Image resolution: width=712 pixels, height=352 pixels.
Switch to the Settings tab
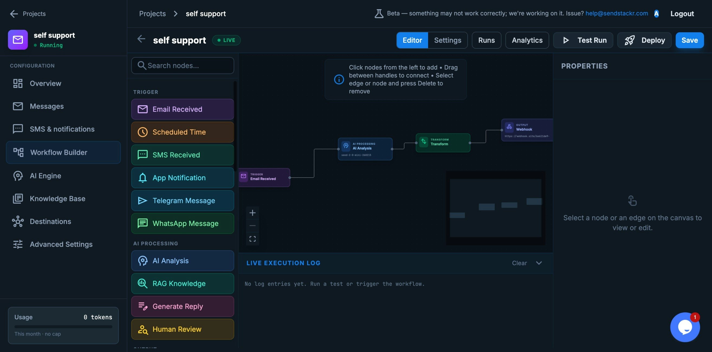pyautogui.click(x=448, y=40)
